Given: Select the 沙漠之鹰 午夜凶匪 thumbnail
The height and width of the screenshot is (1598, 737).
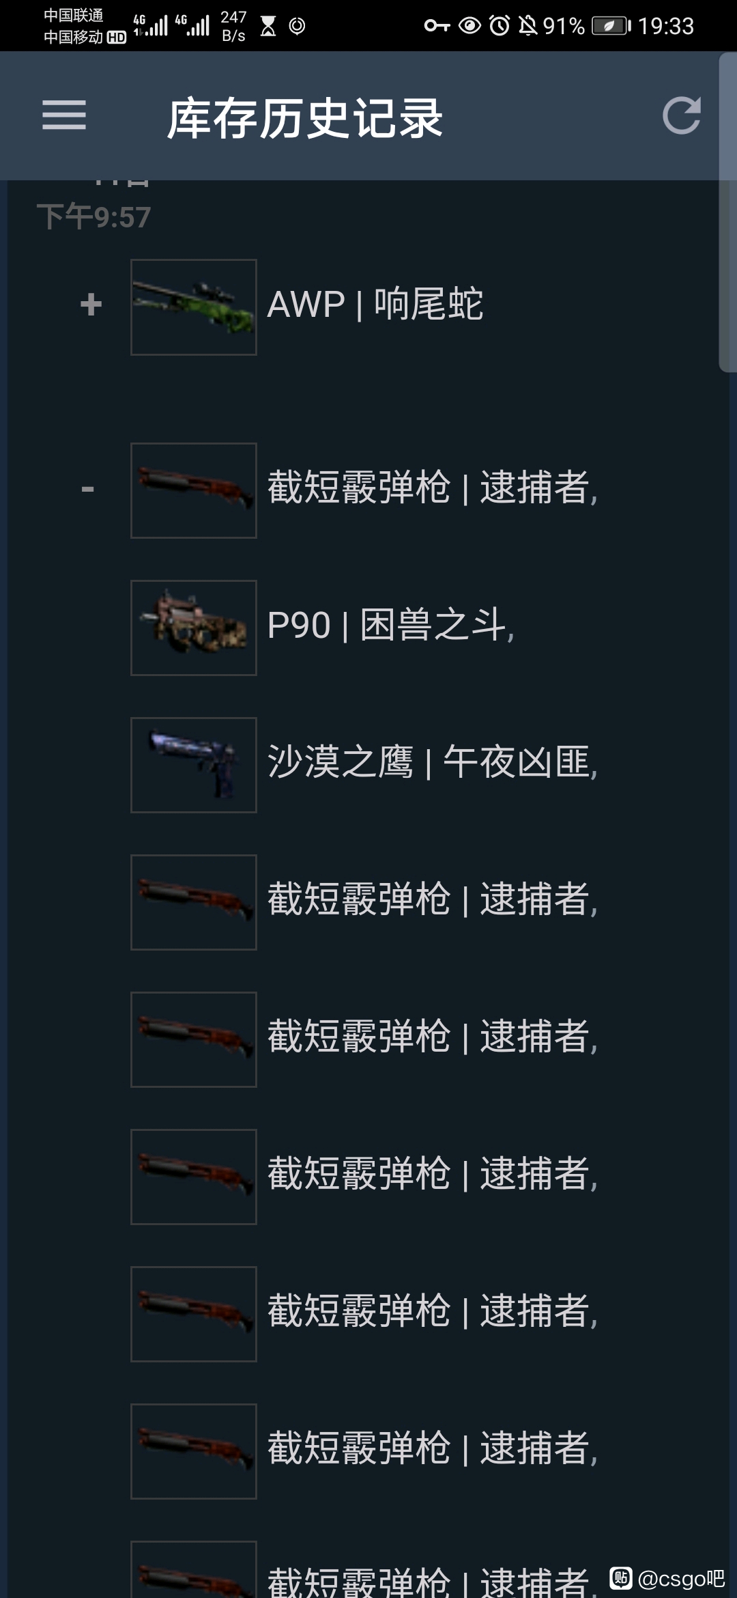Looking at the screenshot, I should (x=194, y=765).
